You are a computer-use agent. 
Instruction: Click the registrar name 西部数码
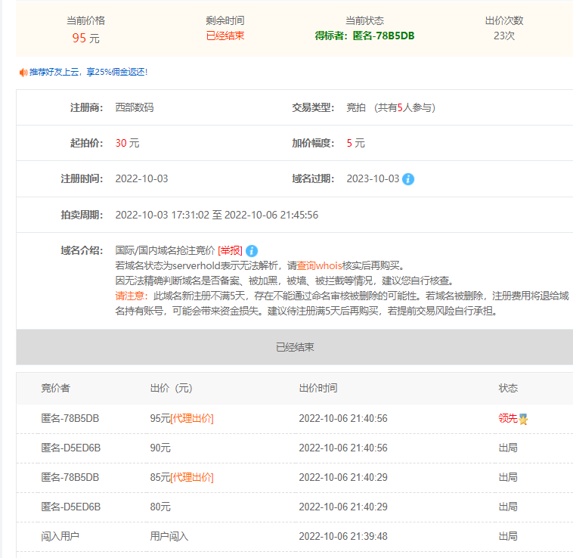click(x=135, y=107)
